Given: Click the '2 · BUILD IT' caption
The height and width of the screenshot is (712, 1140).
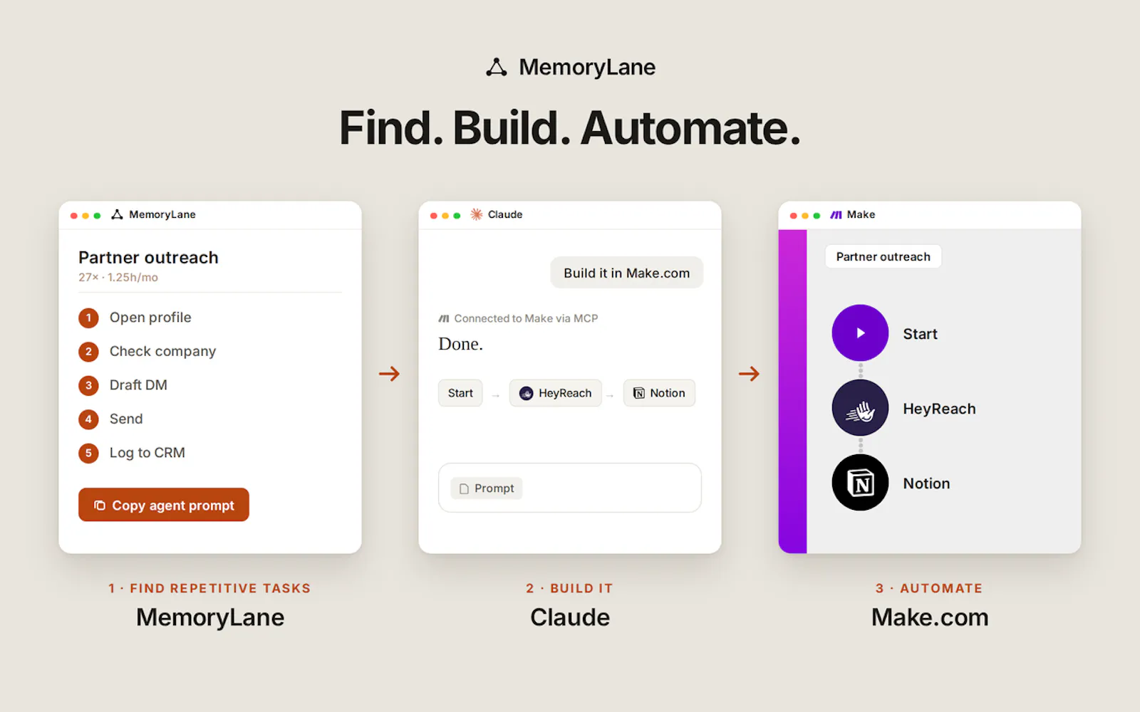Looking at the screenshot, I should point(569,588).
